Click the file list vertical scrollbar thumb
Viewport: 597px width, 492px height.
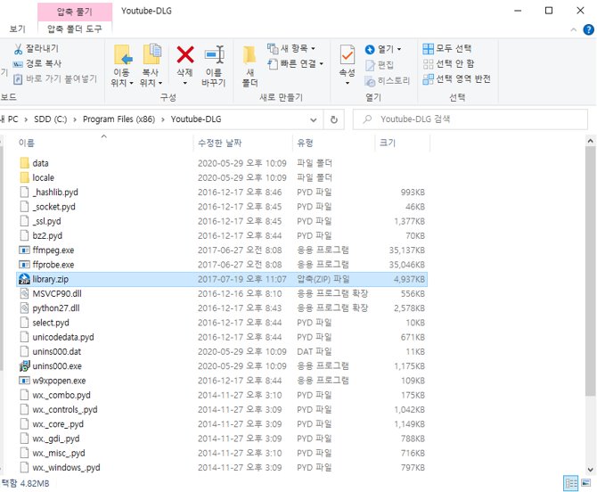coord(590,271)
